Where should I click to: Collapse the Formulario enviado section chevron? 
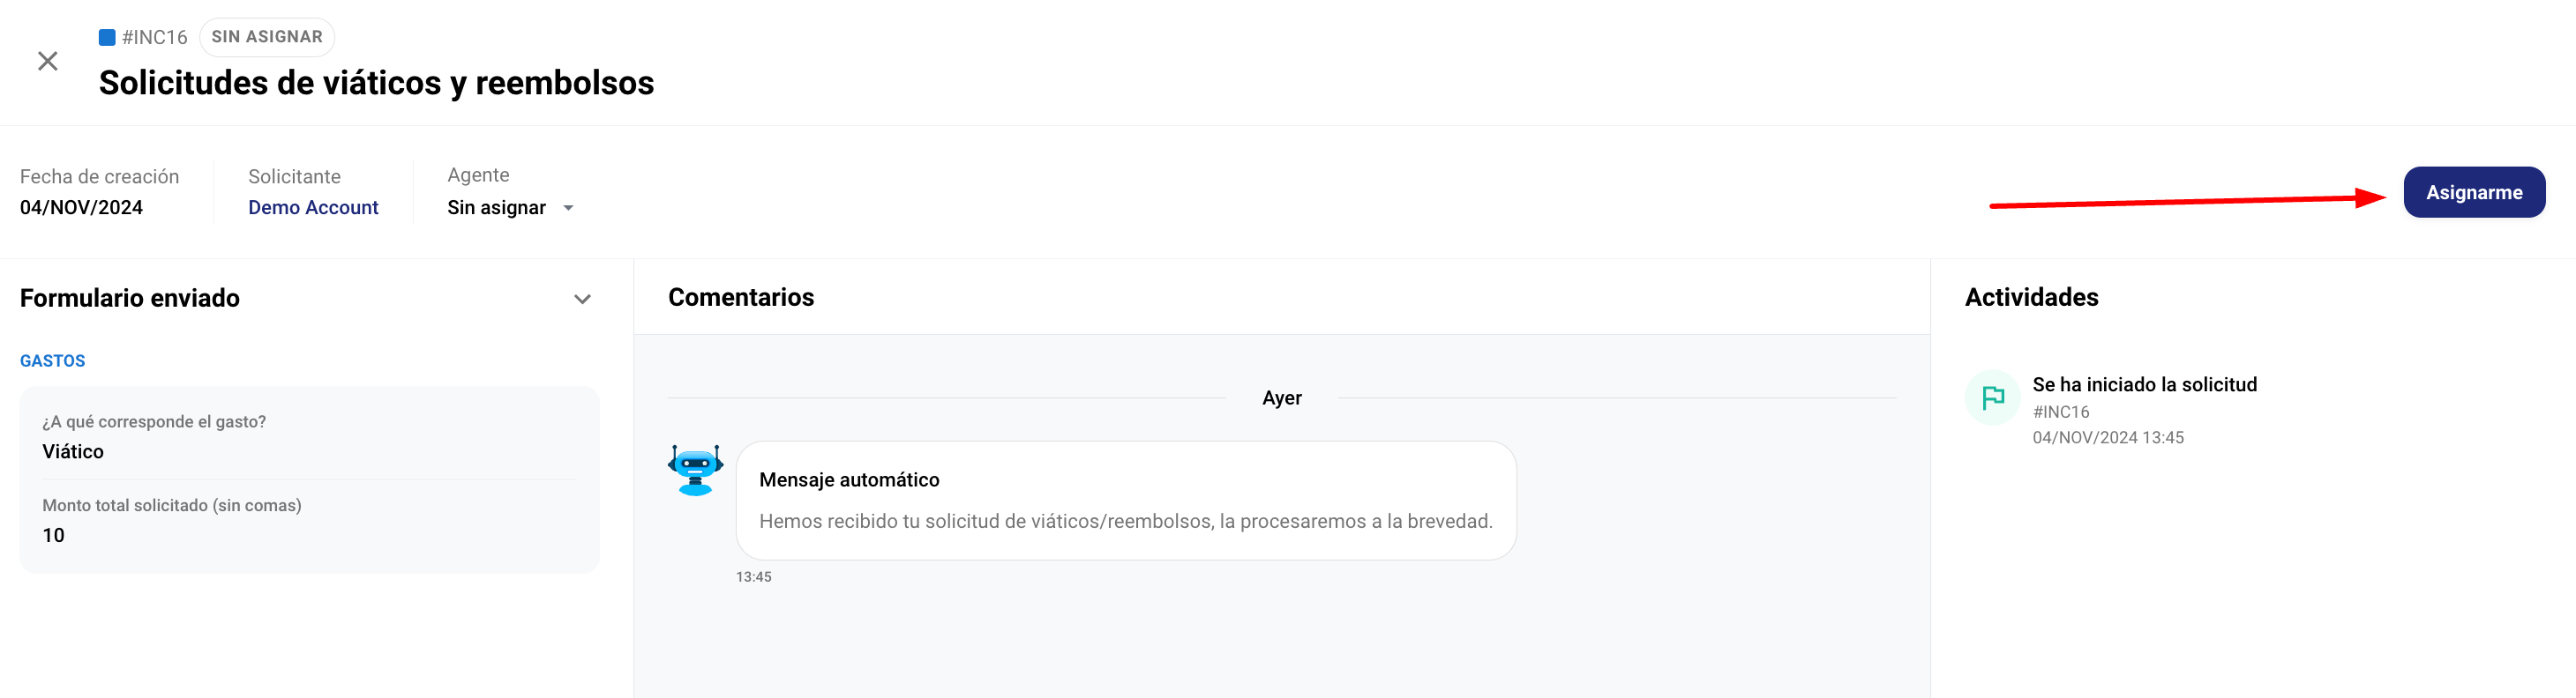pos(582,299)
